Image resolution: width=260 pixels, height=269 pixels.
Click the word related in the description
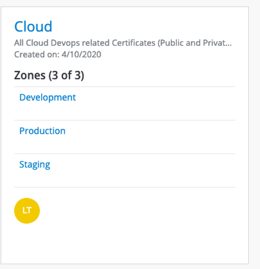[x=96, y=43]
